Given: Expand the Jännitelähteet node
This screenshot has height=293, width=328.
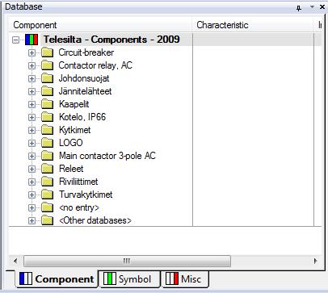Looking at the screenshot, I should tap(32, 91).
